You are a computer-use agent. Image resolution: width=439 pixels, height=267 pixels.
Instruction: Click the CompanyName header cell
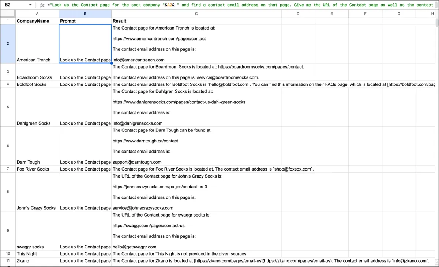coord(37,21)
